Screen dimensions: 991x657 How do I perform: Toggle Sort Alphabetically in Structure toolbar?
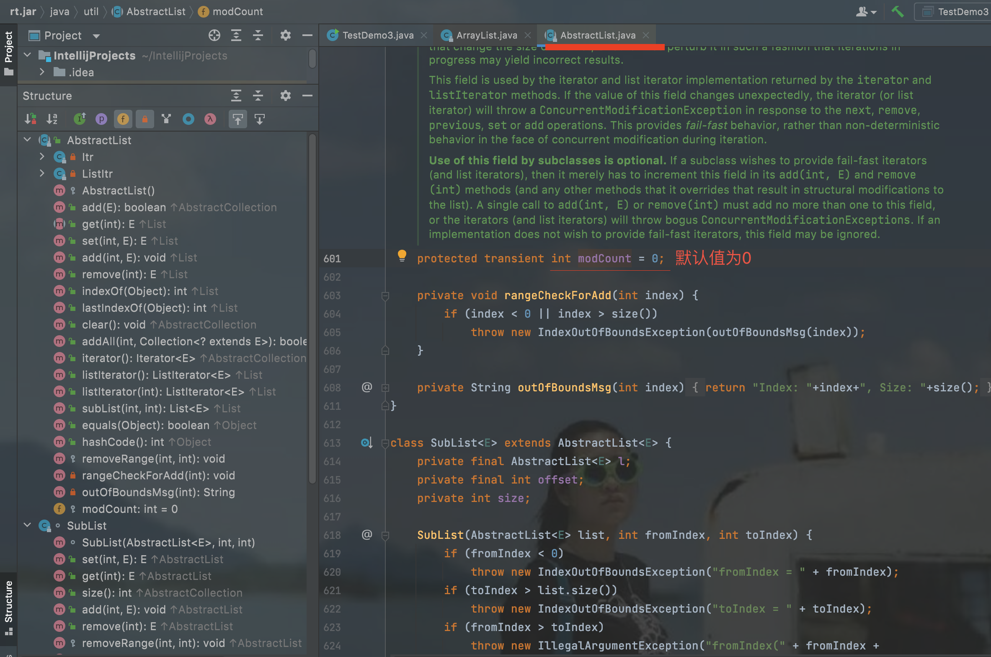click(x=52, y=119)
